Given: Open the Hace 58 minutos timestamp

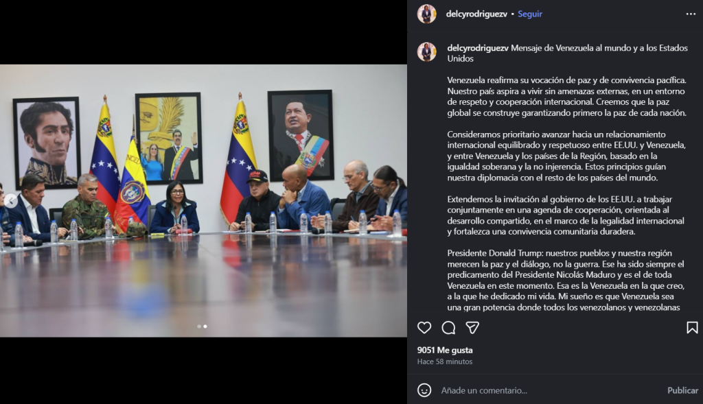Looking at the screenshot, I should (445, 361).
